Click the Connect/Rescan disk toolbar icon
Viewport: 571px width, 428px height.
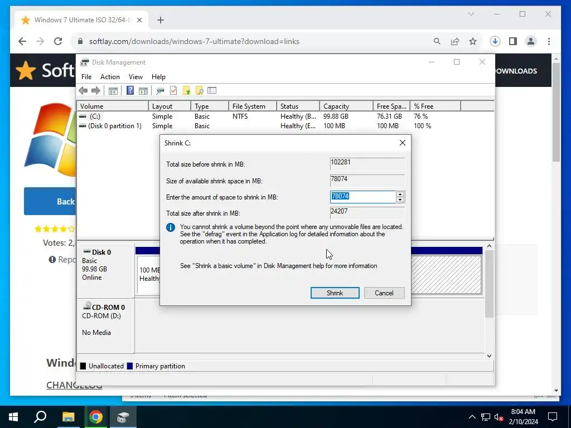(160, 91)
